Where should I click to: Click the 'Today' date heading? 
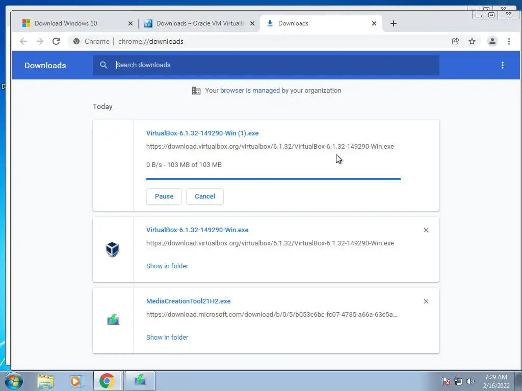(102, 106)
